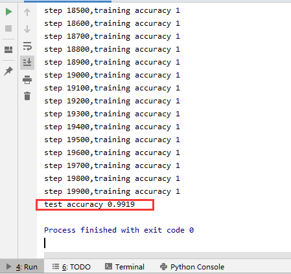Click the step 19900 training accuracy line
Screen dimensions: 291x274
coord(112,191)
